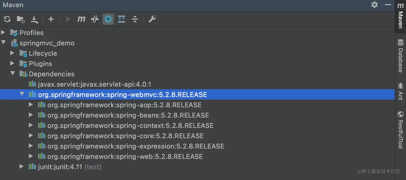Select org.springframework:spring-core:5.2.8.RELEASE row
406x180 pixels.
tap(197, 136)
